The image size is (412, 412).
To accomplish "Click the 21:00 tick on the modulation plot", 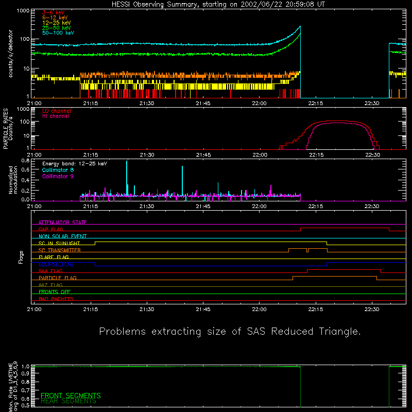I will click(x=34, y=207).
